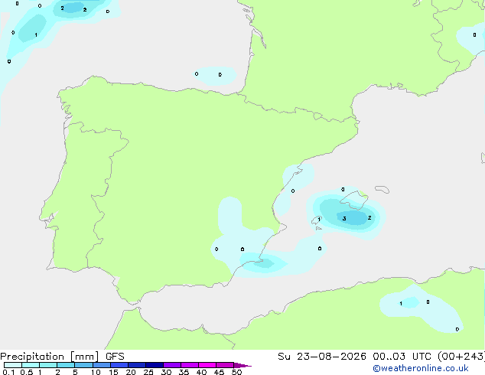The height and width of the screenshot is (375, 485).
Task: Click the forecast date 'Su 23-08-2026'
Action: tap(322, 357)
